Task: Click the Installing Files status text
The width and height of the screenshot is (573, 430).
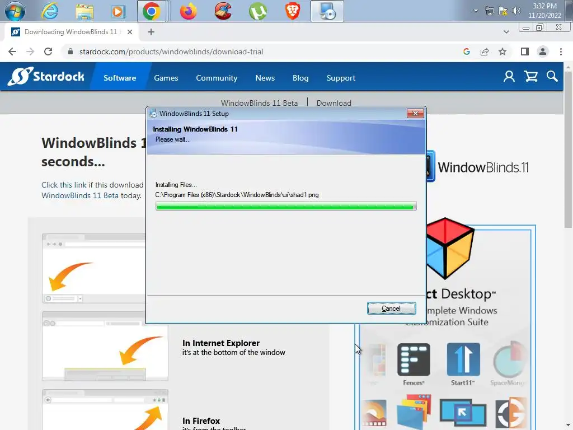Action: coord(176,185)
